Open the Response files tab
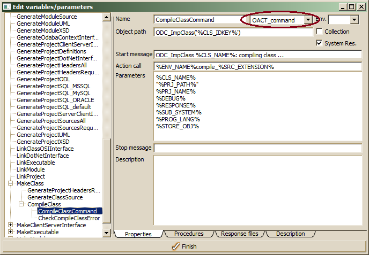Screen dimensions: 369x255 click(240, 234)
